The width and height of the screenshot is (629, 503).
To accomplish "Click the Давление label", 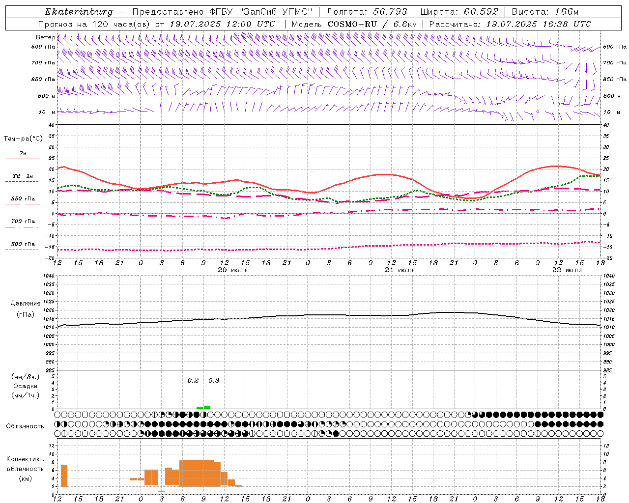I will [26, 304].
